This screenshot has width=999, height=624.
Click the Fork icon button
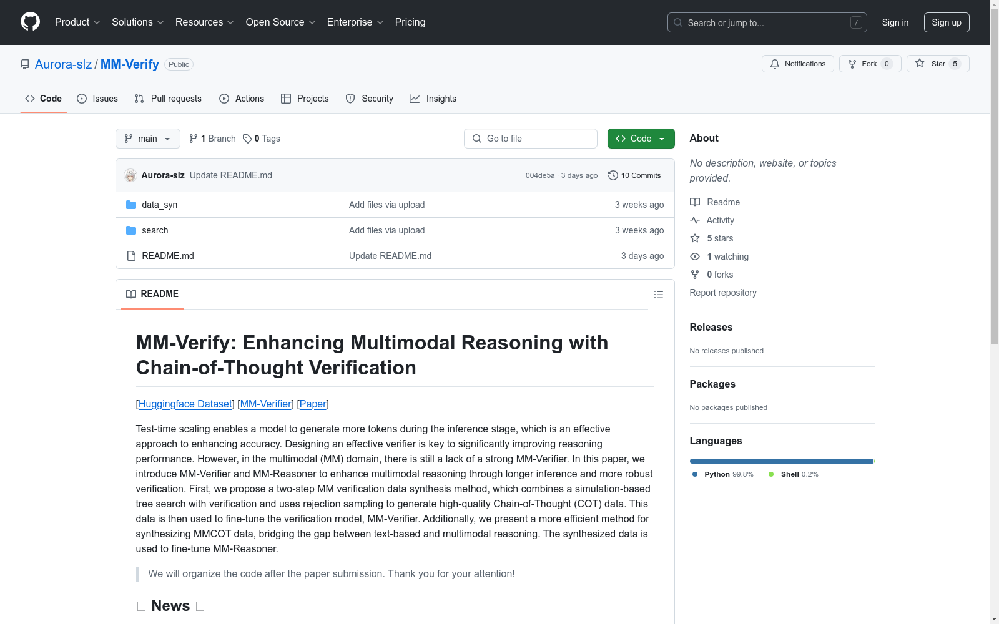(852, 64)
